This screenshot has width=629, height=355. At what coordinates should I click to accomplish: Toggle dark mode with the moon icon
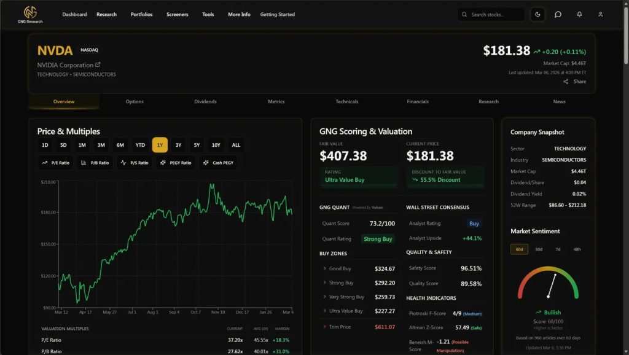[x=537, y=14]
